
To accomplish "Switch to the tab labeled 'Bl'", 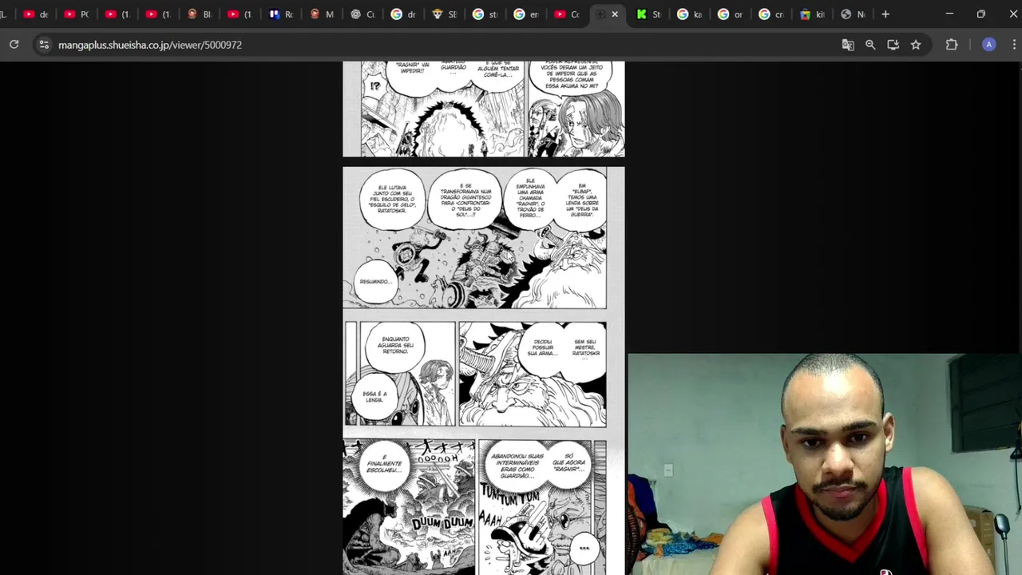I will 200,14.
